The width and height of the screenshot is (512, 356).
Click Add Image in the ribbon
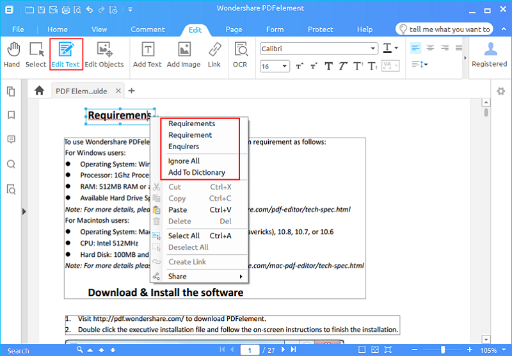point(184,55)
